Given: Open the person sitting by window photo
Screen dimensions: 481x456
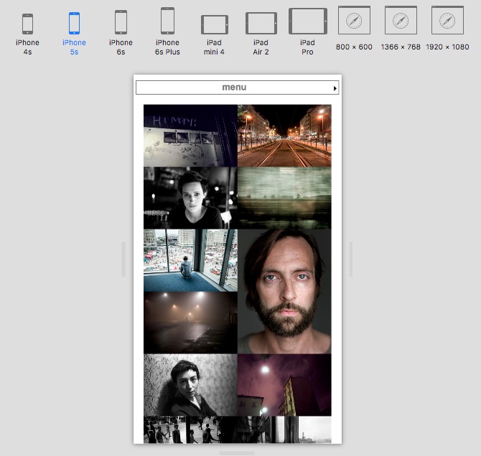Looking at the screenshot, I should click(x=190, y=260).
